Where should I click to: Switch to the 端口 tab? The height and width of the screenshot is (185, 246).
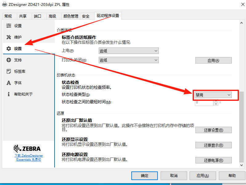pyautogui.click(x=38, y=16)
